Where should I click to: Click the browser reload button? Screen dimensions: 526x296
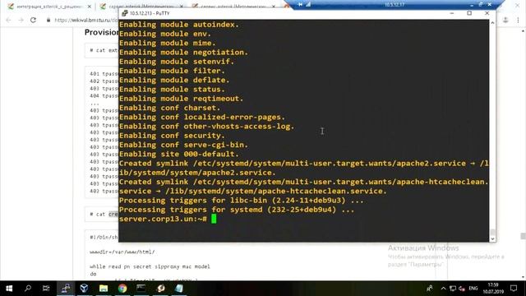(33, 20)
